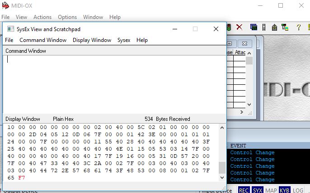Click the red X toolbar icon

tap(239, 27)
